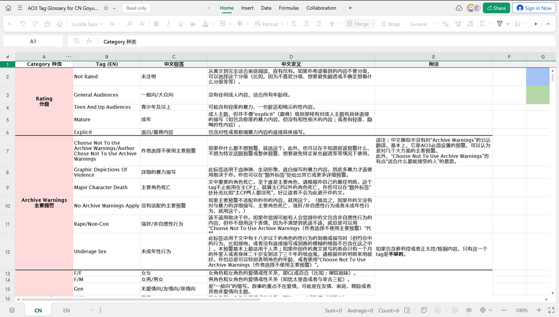The image size is (559, 317).
Task: Show more ribbon tabs arrow
Action: [x=351, y=8]
